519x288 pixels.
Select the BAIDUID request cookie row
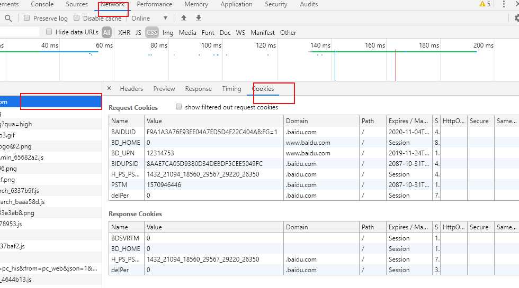[314, 132]
